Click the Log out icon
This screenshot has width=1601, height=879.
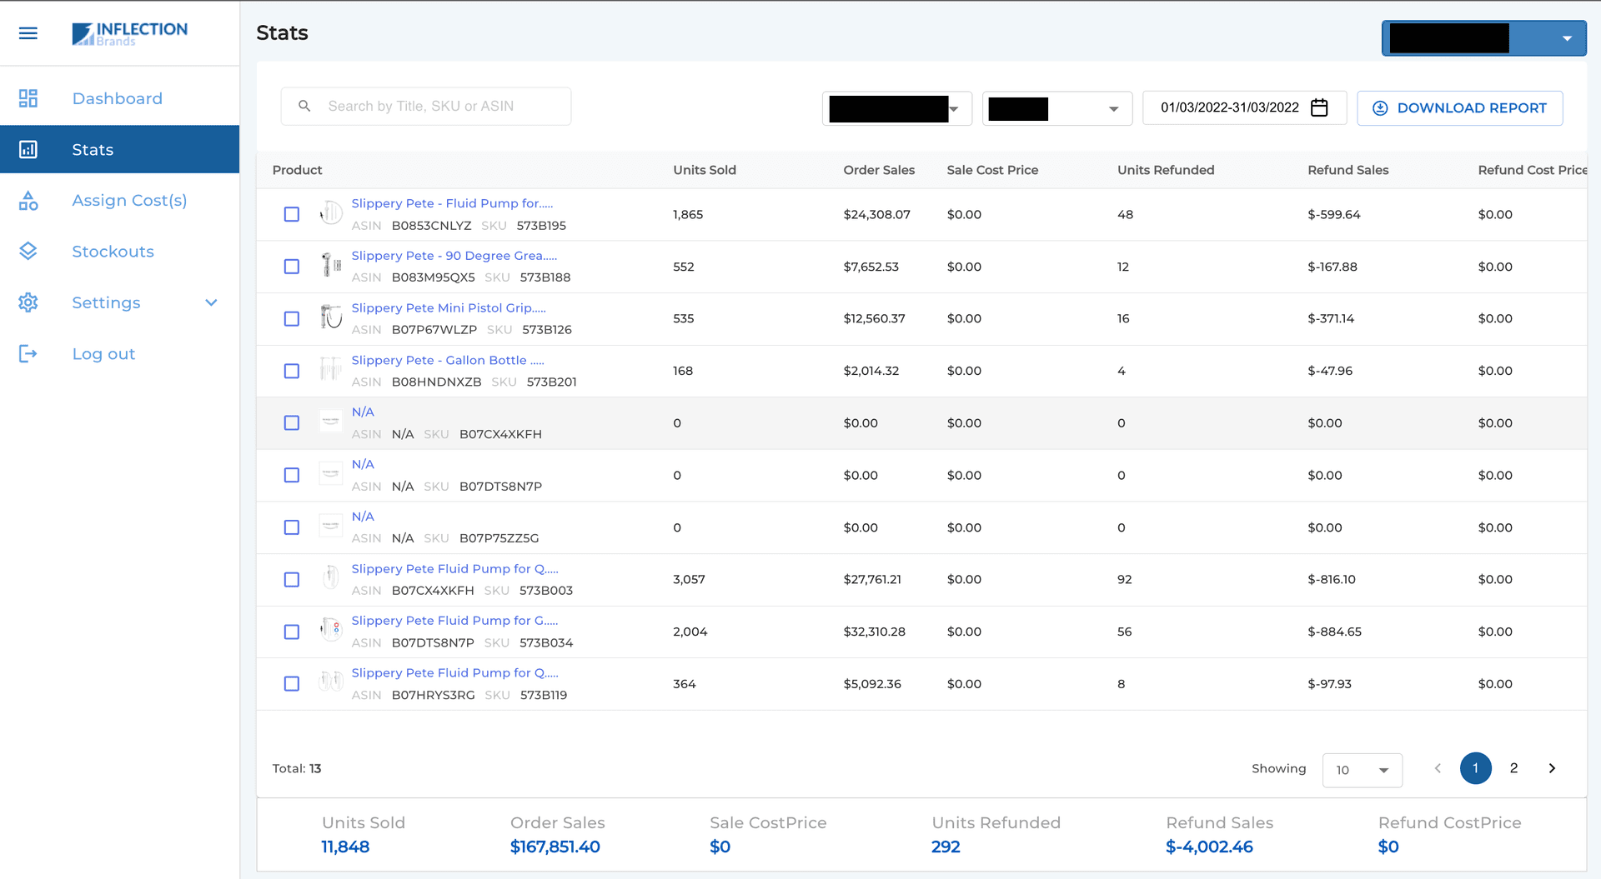tap(28, 353)
